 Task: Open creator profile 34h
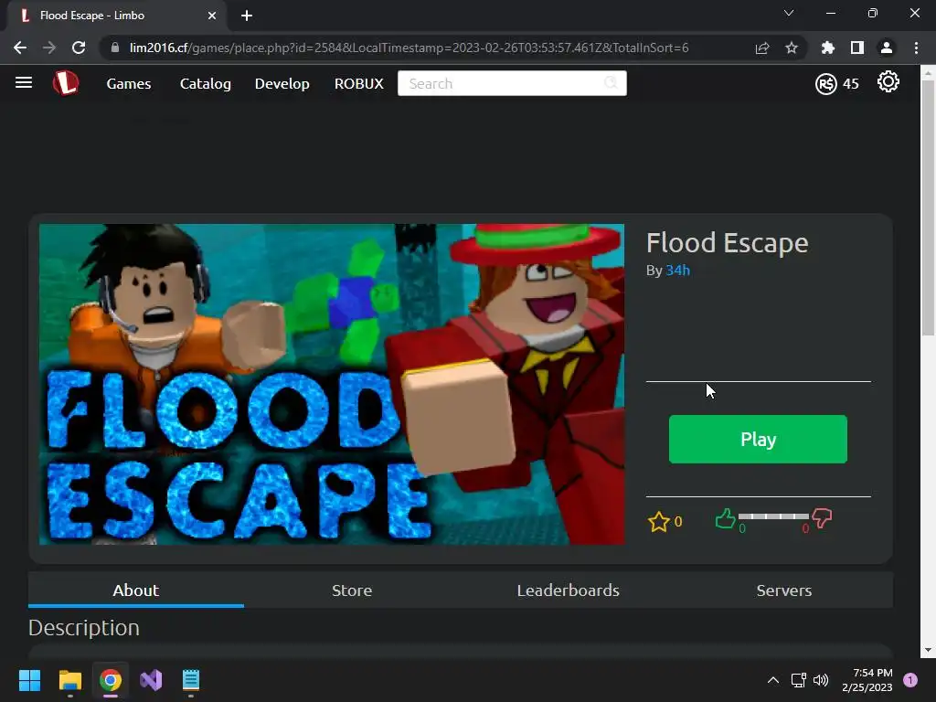click(x=678, y=271)
